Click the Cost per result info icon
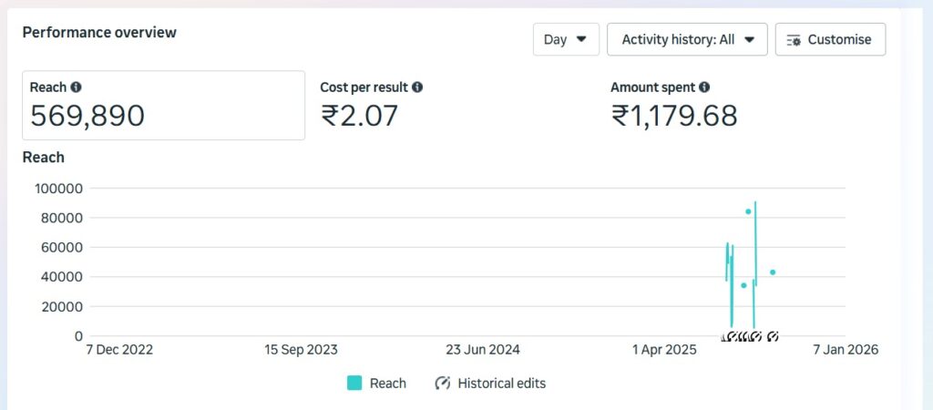 pos(417,87)
